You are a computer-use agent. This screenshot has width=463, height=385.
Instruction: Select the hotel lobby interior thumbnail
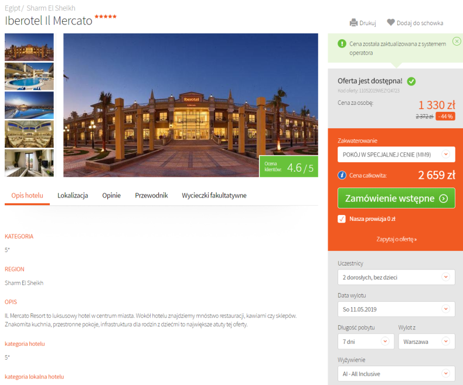pos(29,134)
